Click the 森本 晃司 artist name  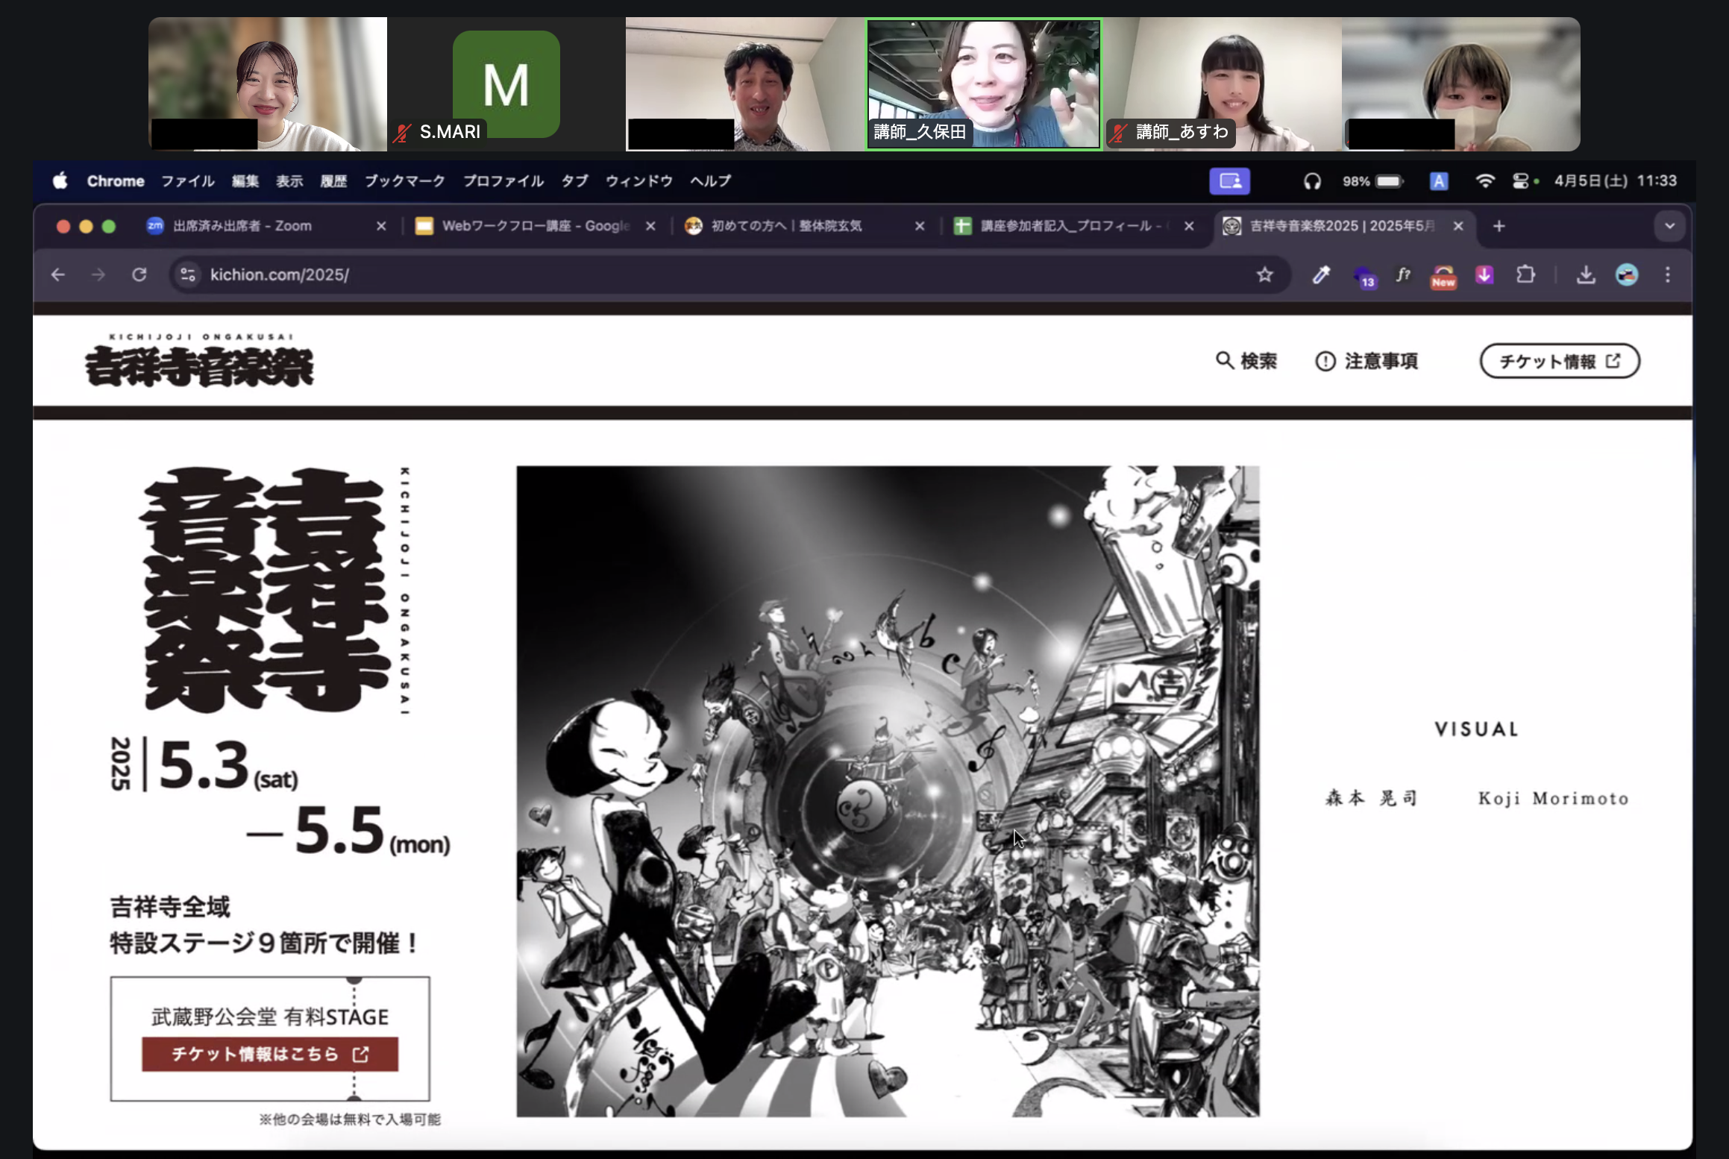point(1371,799)
